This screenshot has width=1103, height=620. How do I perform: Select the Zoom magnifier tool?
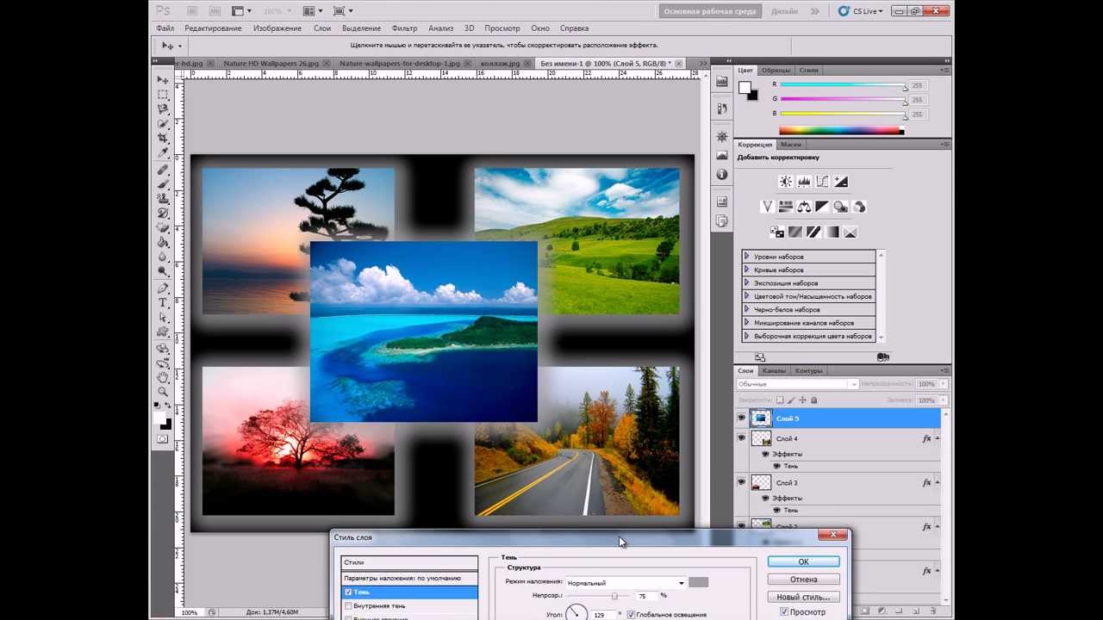(x=163, y=392)
